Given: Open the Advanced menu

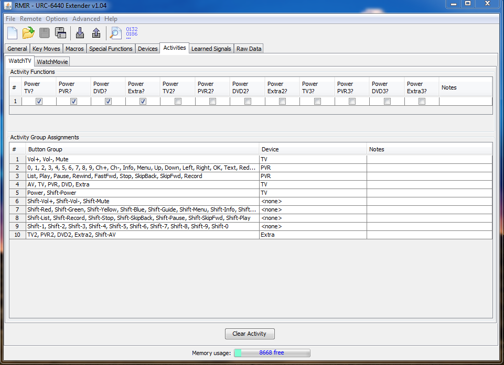Looking at the screenshot, I should click(86, 19).
